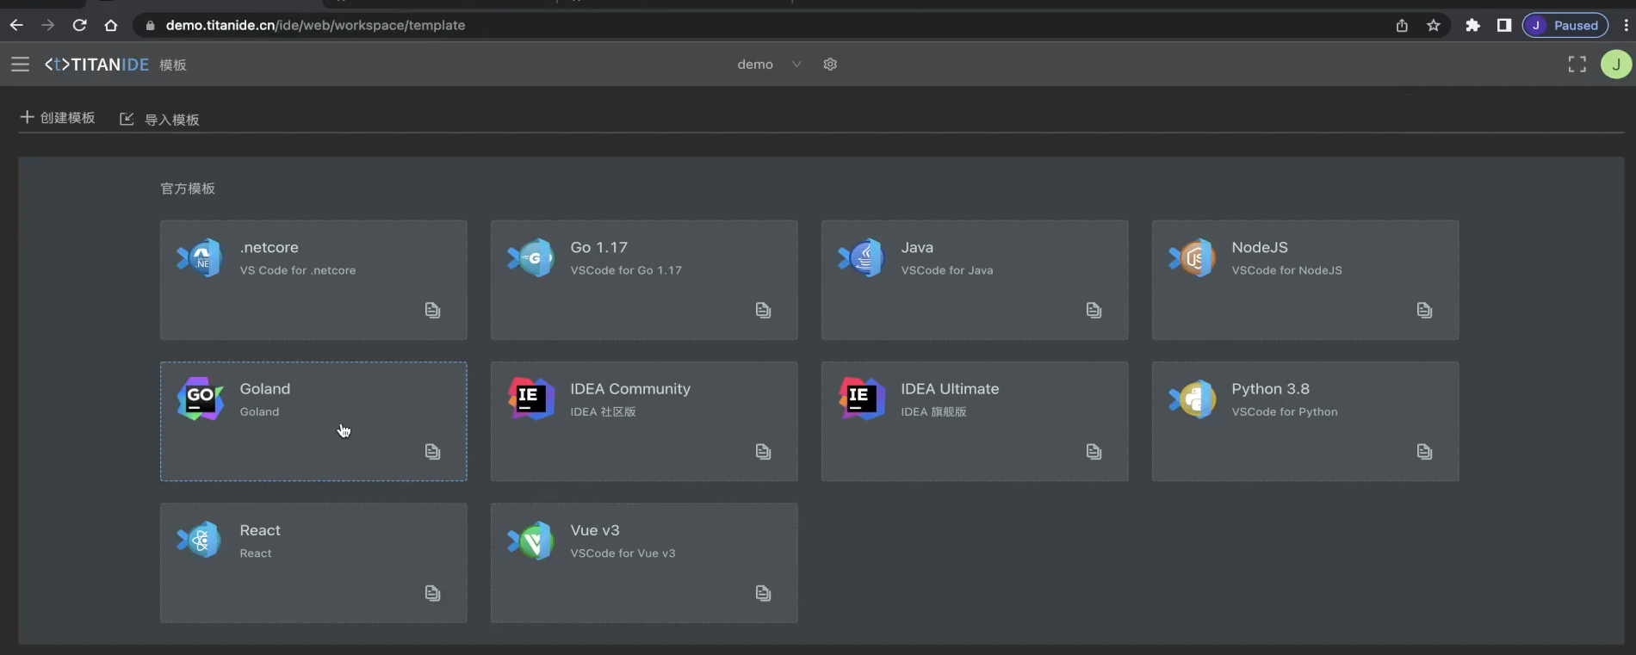Bookmark this page with the star icon

(1434, 25)
